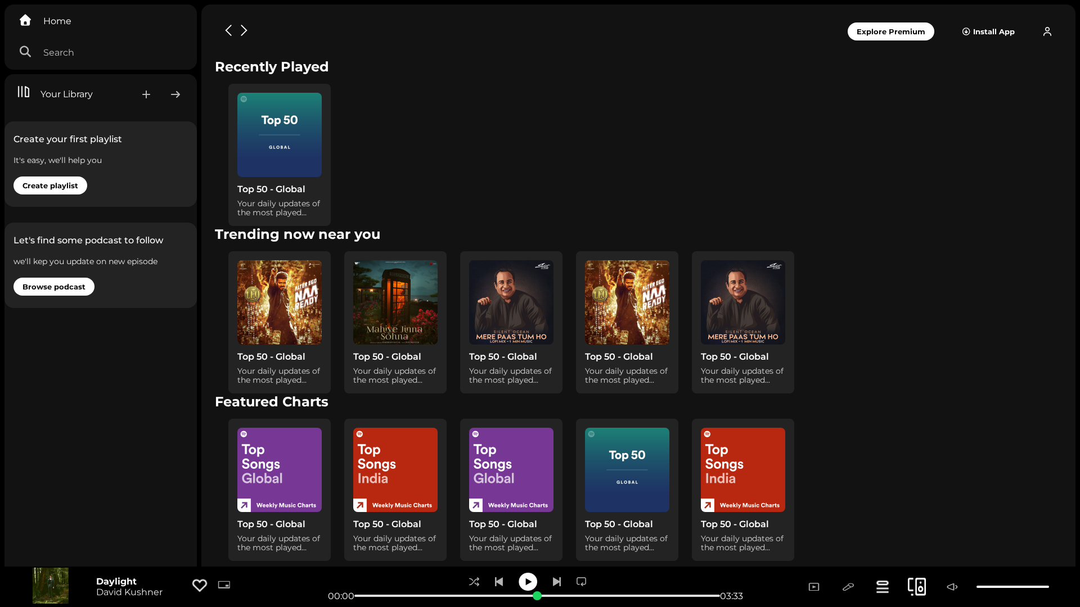Skip to the previous track
This screenshot has height=607, width=1080.
coord(499,582)
